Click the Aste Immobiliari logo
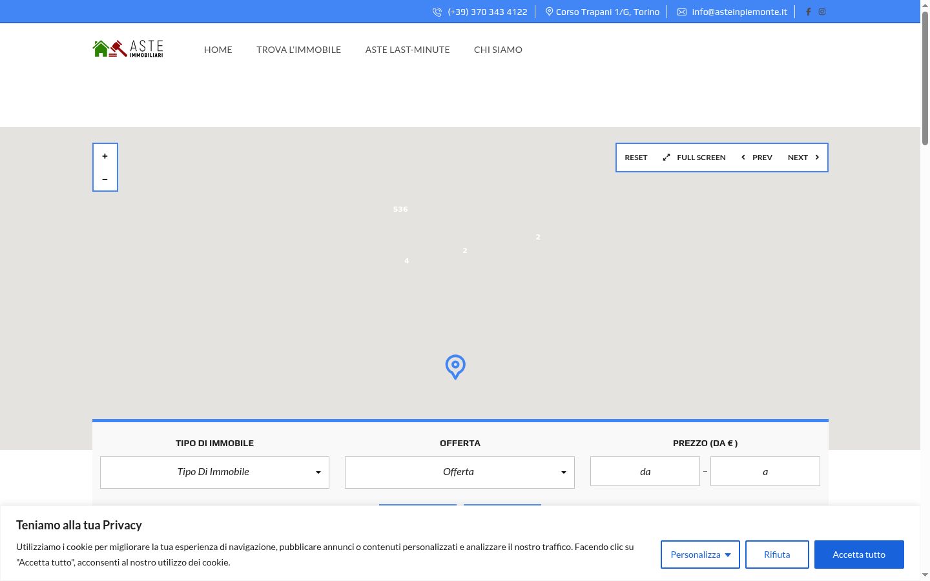This screenshot has width=930, height=581. (128, 49)
